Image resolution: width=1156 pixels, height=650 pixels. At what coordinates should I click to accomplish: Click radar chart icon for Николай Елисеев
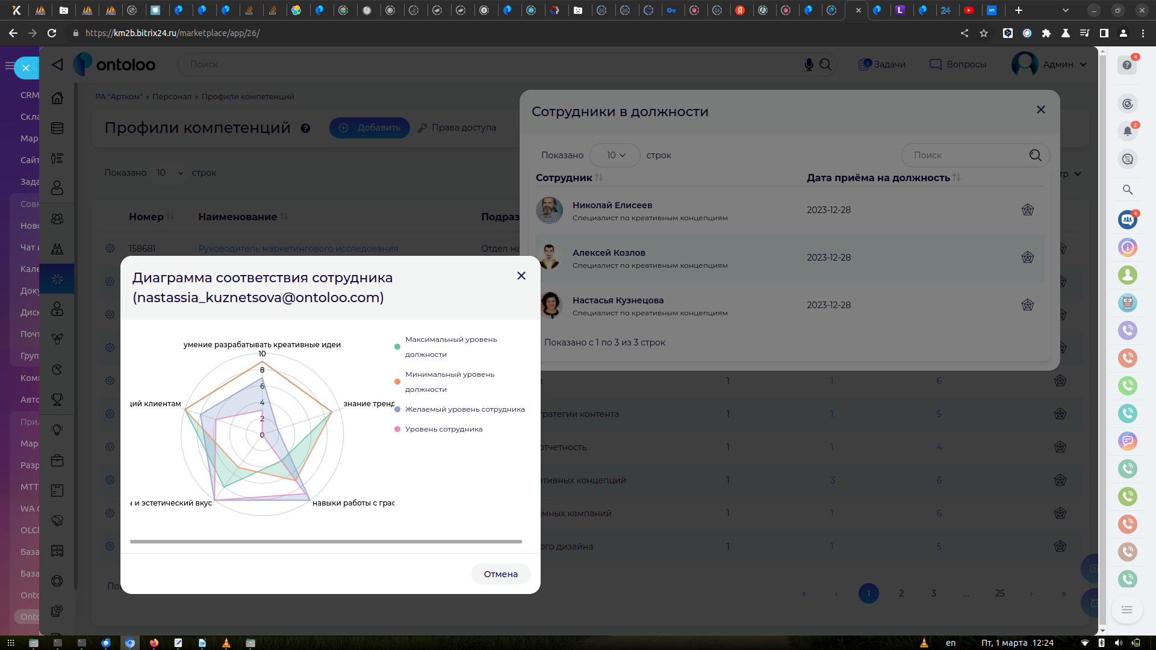pos(1027,210)
